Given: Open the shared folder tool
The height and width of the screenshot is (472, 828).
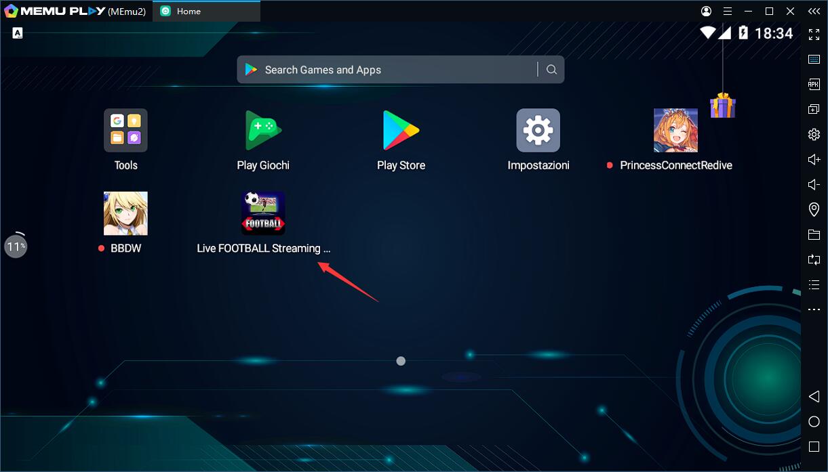Looking at the screenshot, I should 814,234.
